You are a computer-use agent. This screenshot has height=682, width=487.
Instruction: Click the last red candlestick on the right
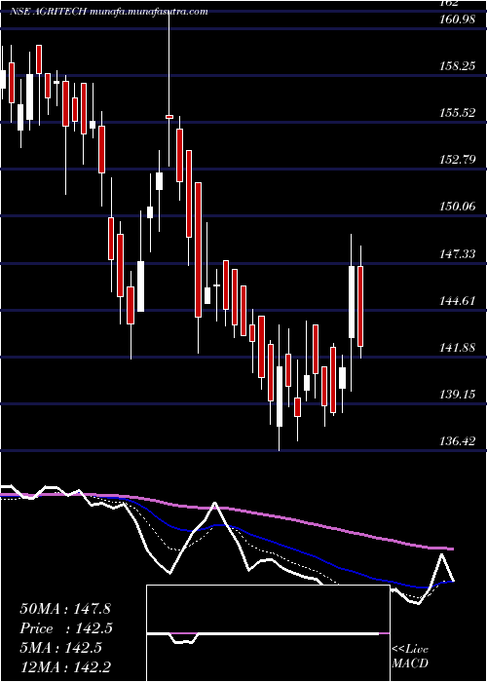360,307
